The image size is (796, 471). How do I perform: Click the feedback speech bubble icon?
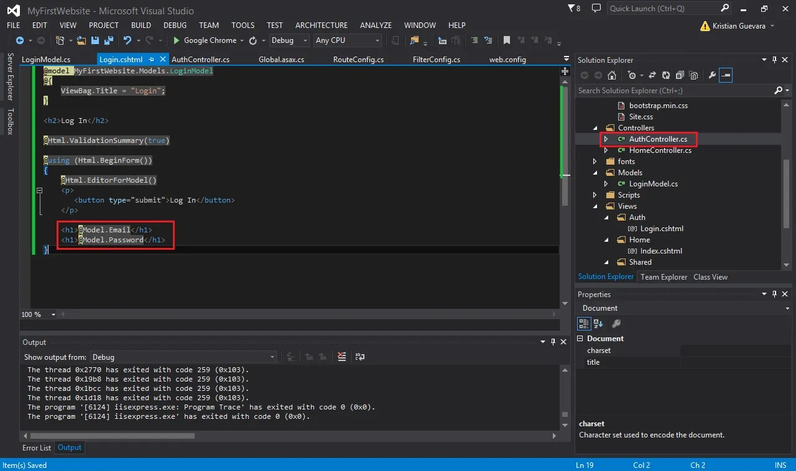pos(596,8)
